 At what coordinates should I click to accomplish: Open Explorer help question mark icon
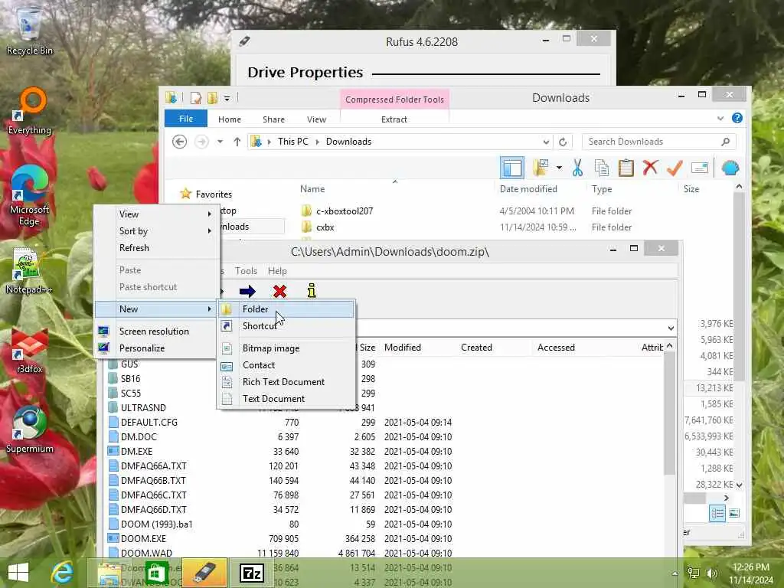point(737,118)
